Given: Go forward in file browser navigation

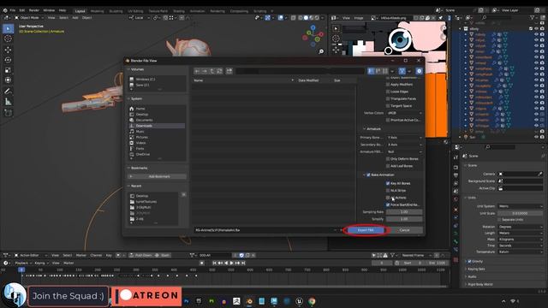Looking at the screenshot, I should pyautogui.click(x=205, y=71).
